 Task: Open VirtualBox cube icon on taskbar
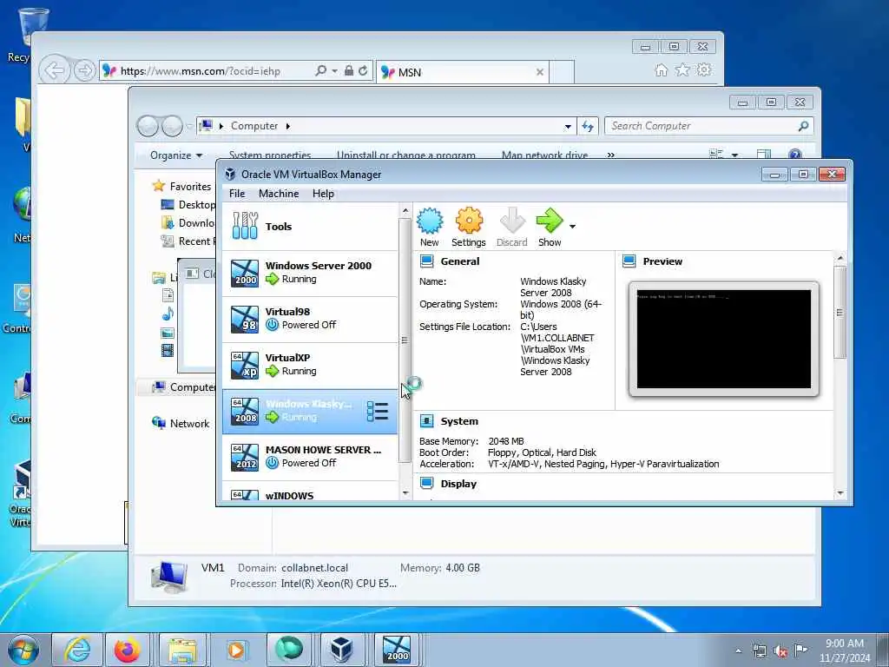pyautogui.click(x=341, y=650)
